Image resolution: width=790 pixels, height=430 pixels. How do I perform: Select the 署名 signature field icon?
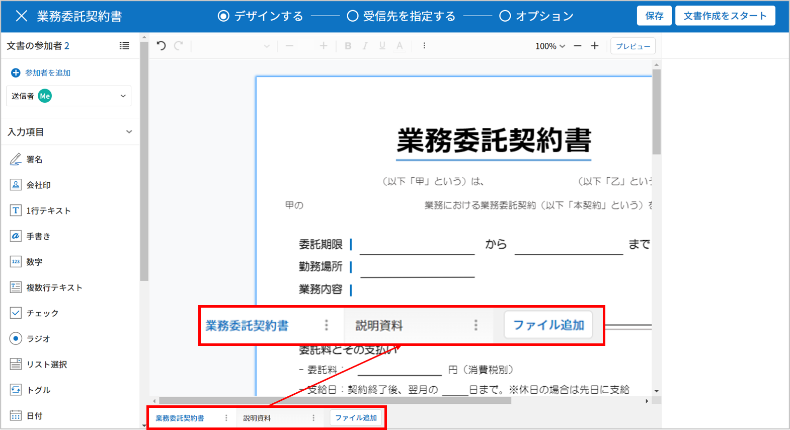(16, 160)
